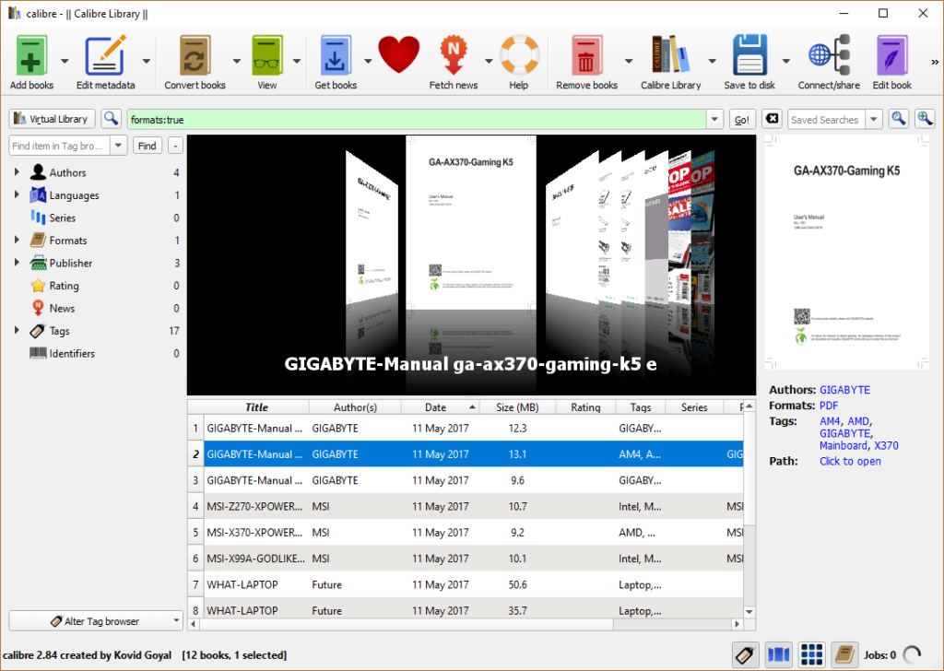Open Add books dropdown arrow
944x671 pixels.
pos(65,61)
